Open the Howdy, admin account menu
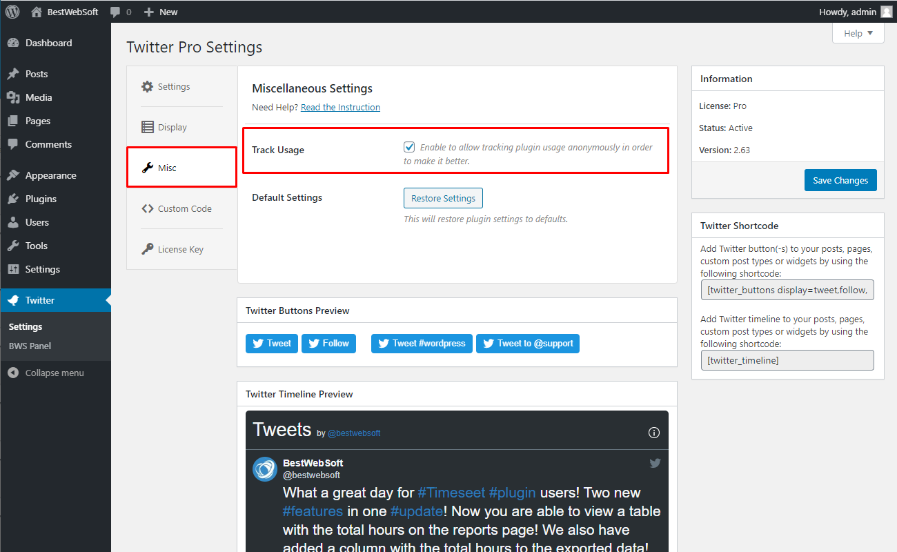The image size is (897, 552). point(855,12)
